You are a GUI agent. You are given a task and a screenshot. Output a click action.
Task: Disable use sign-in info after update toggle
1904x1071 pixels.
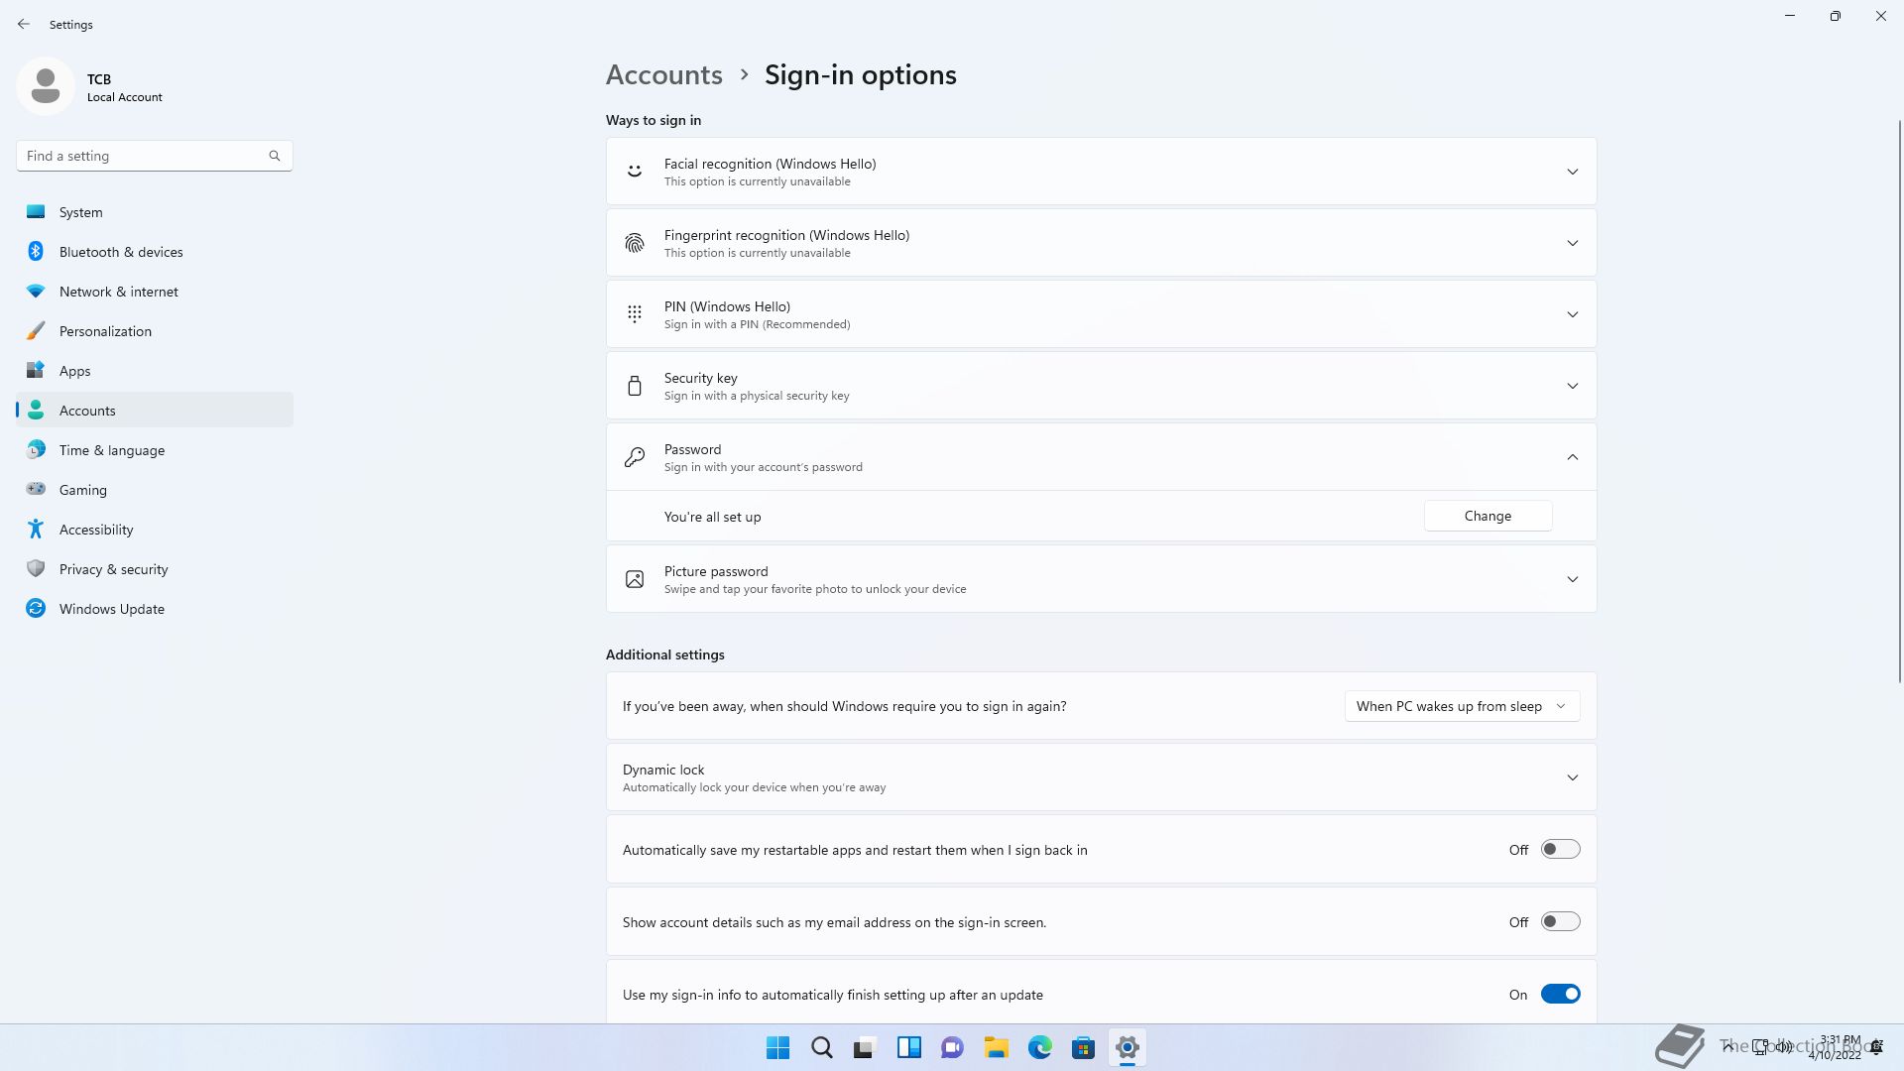[x=1560, y=994]
